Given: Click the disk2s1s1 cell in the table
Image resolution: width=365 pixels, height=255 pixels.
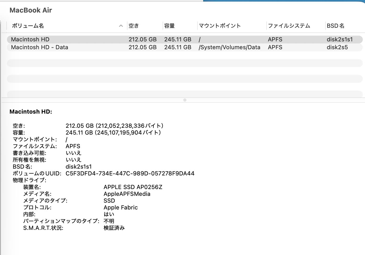Looking at the screenshot, I should 340,39.
